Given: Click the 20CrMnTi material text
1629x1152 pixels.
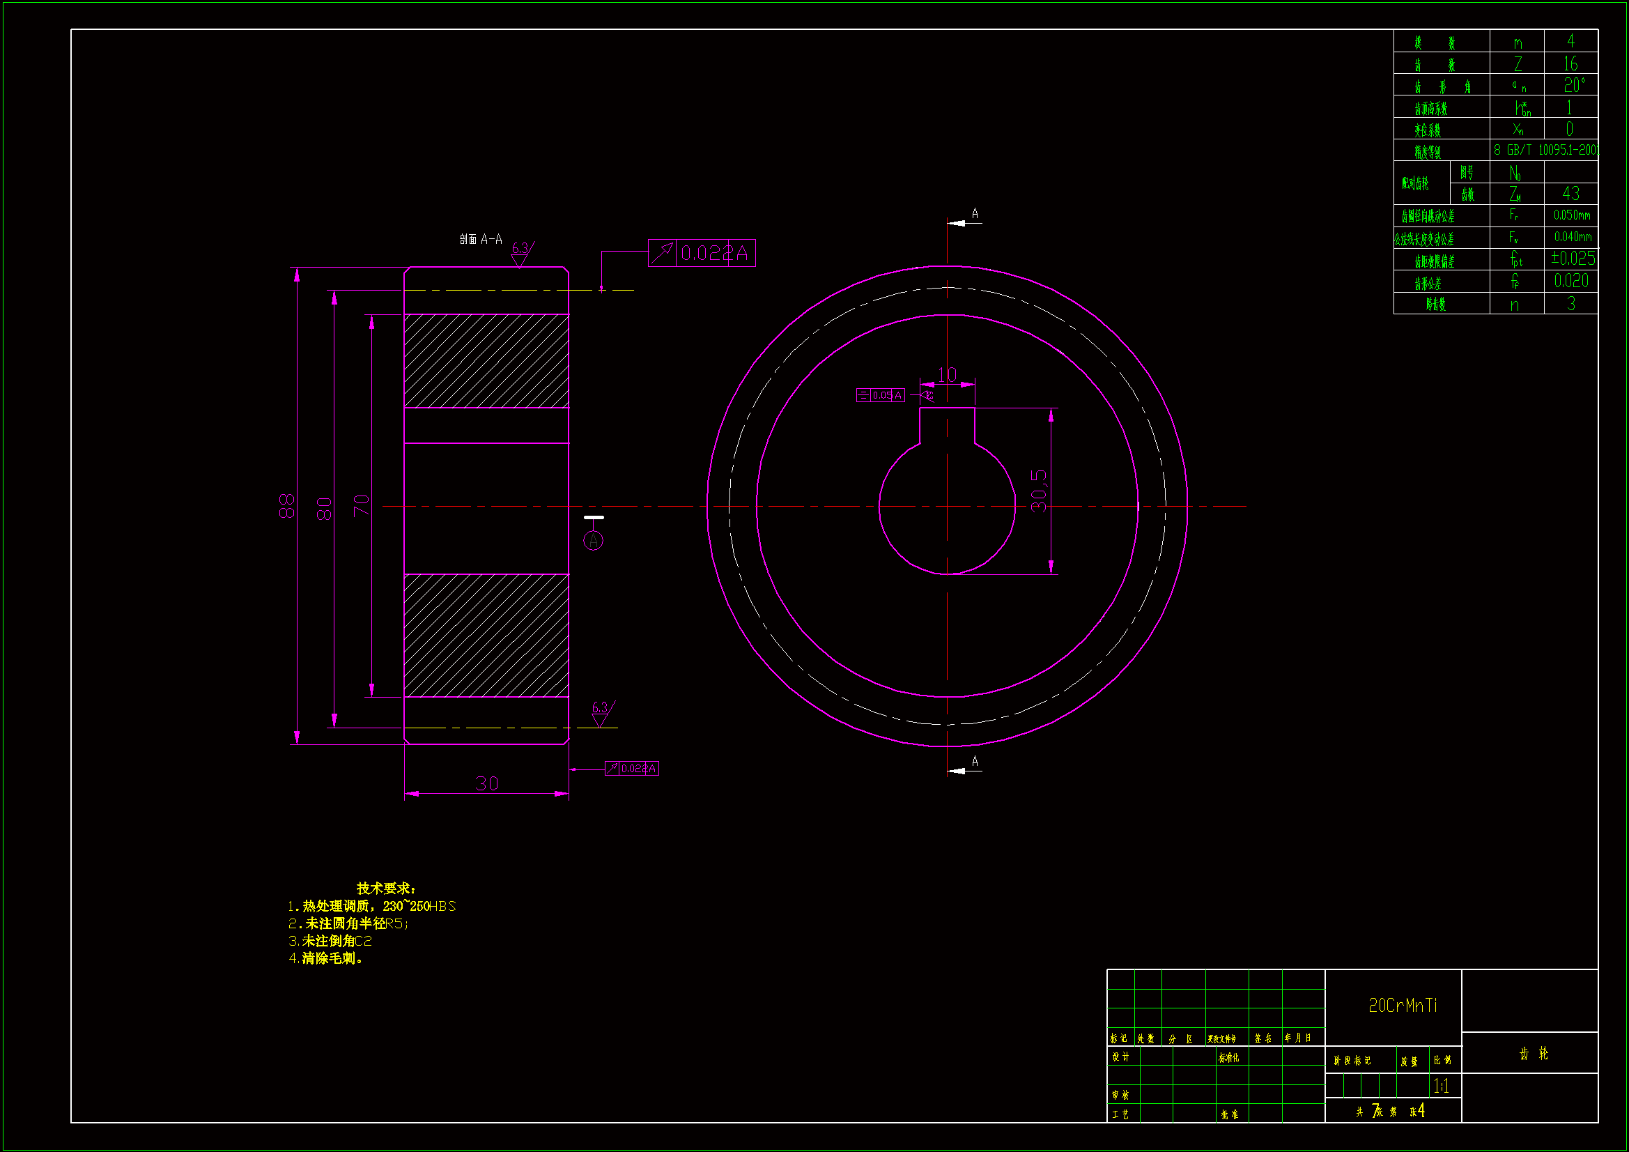Looking at the screenshot, I should tap(1403, 1006).
